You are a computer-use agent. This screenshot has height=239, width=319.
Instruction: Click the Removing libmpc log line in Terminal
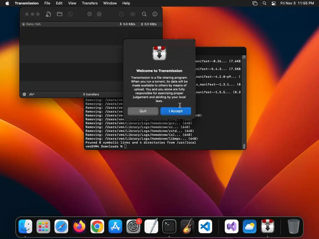tap(142, 139)
